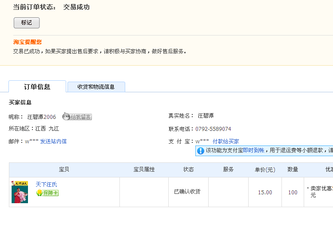
Task: Switch to the 订单信息 tab
Action: click(x=37, y=87)
